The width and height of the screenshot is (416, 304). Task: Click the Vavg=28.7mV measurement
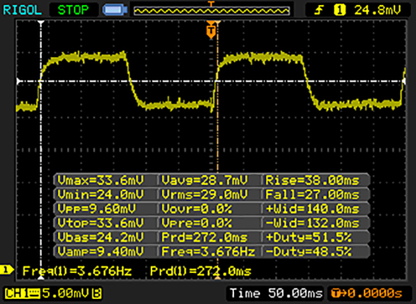[x=205, y=181]
